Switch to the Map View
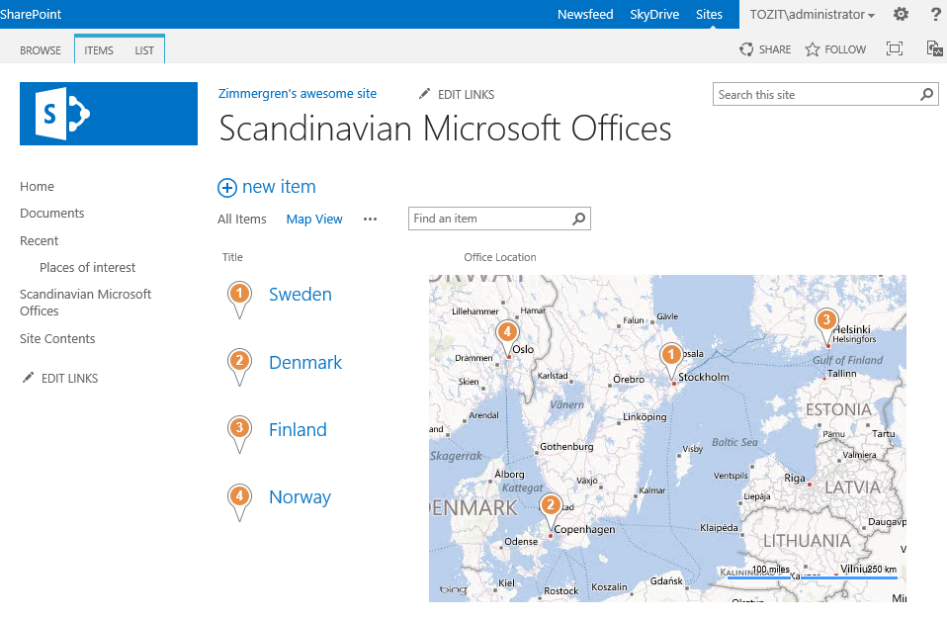 (x=314, y=219)
